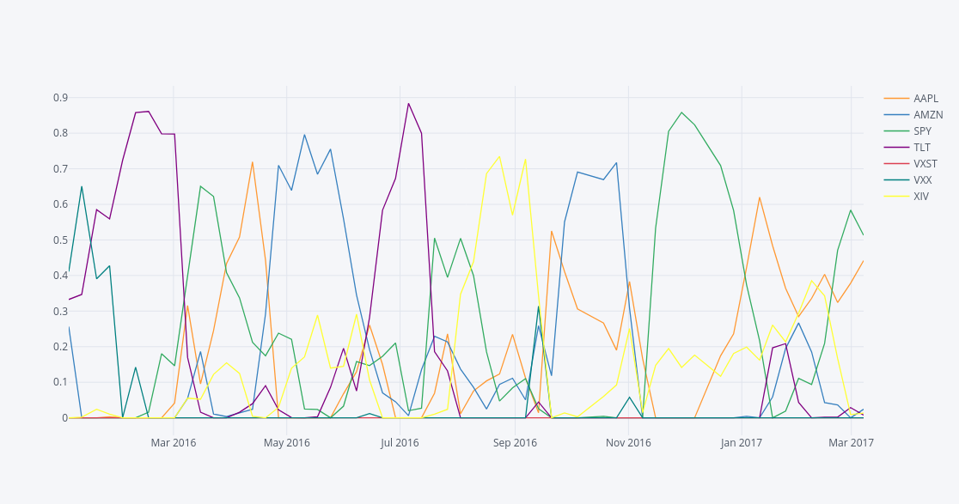Click the Jul 2016 x-axis tick label
This screenshot has height=504, width=959.
click(x=400, y=443)
